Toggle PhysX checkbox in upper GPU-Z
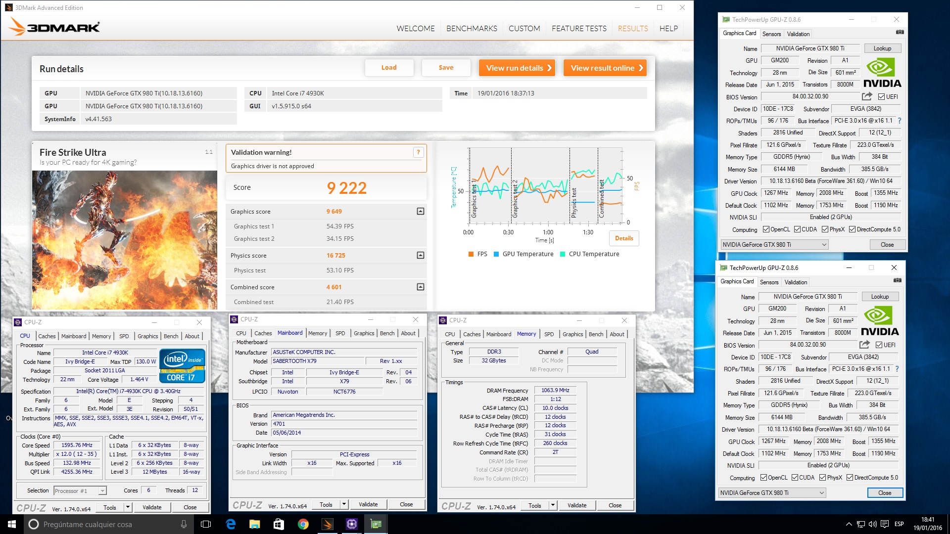This screenshot has height=534, width=950. [x=825, y=229]
